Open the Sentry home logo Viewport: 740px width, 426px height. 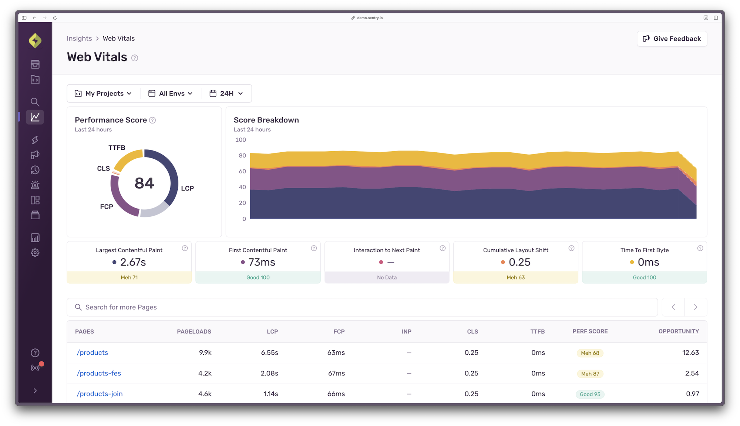[x=35, y=41]
